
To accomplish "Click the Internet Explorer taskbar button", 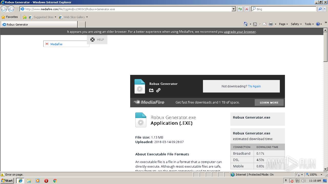I will (x=20, y=181).
